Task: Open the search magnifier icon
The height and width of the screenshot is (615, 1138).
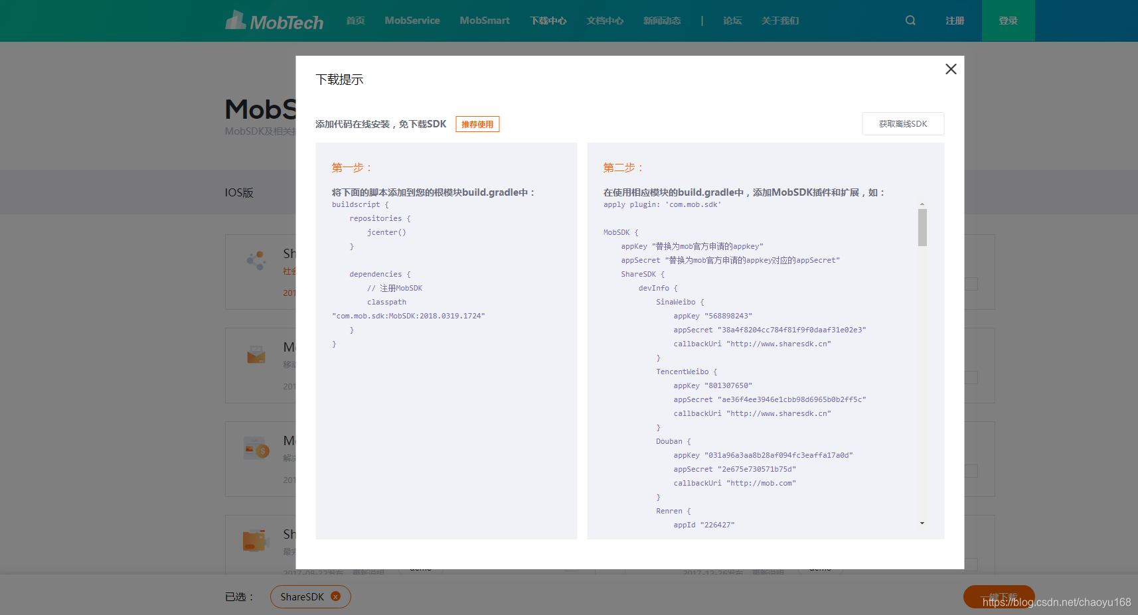Action: click(x=910, y=21)
